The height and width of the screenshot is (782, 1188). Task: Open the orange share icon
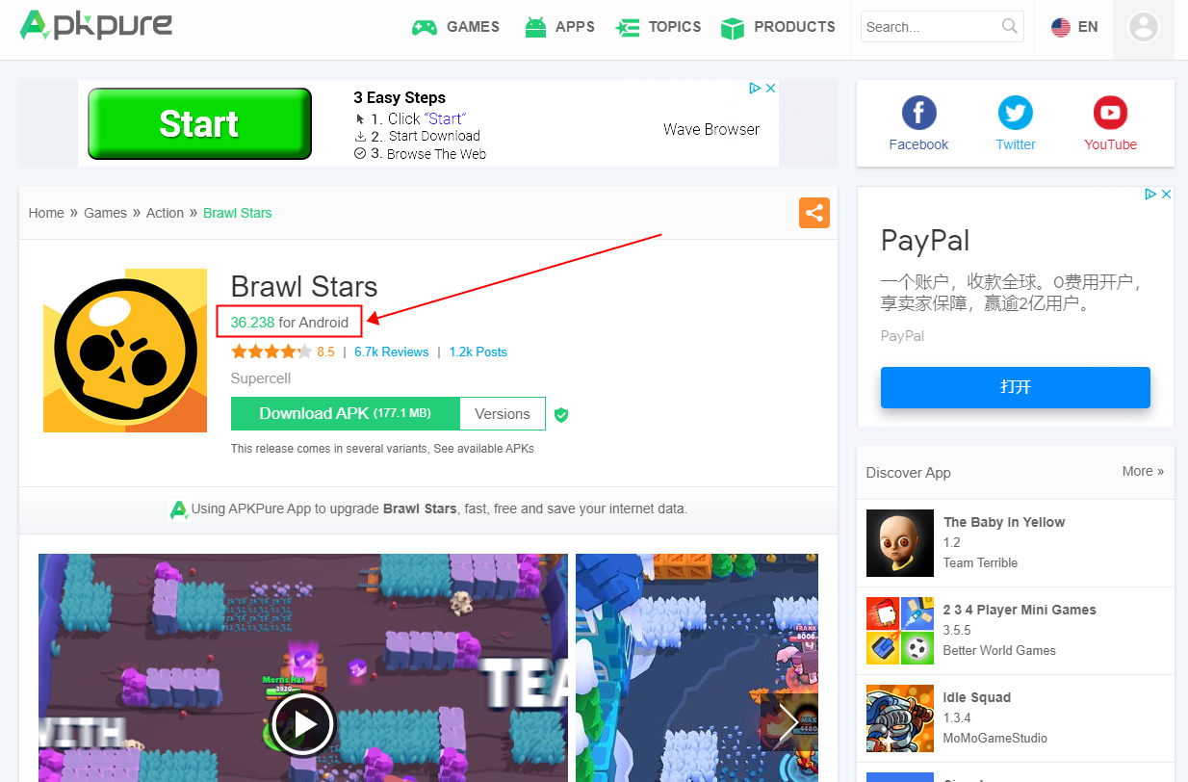[x=814, y=213]
